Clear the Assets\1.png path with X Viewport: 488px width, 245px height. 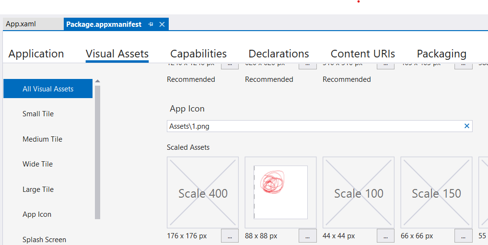pyautogui.click(x=466, y=126)
